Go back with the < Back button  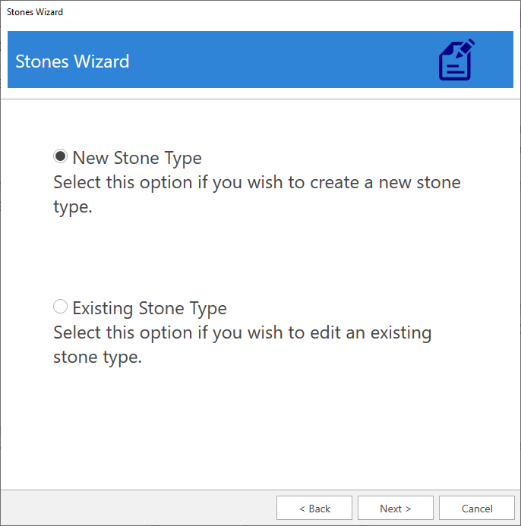tap(314, 508)
